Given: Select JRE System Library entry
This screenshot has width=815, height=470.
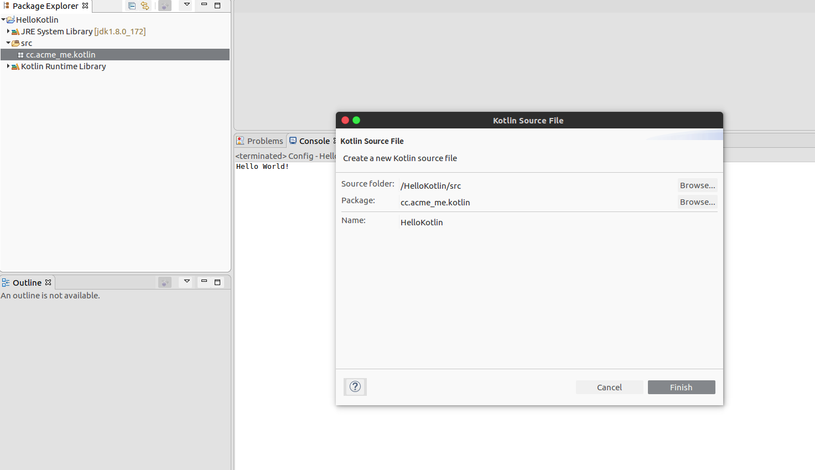Looking at the screenshot, I should click(83, 32).
